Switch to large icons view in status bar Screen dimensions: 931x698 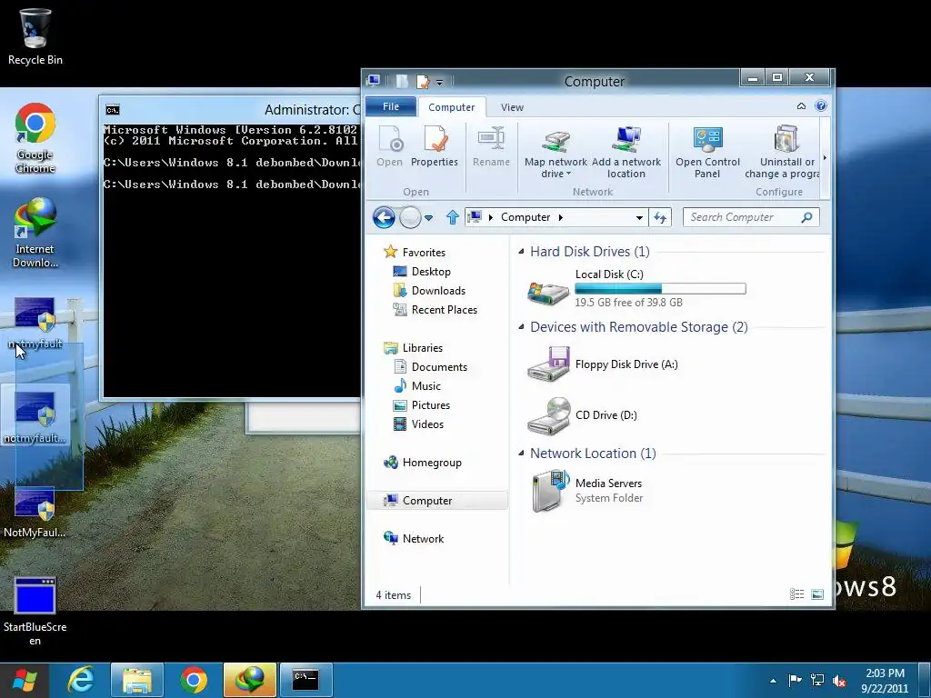(817, 594)
